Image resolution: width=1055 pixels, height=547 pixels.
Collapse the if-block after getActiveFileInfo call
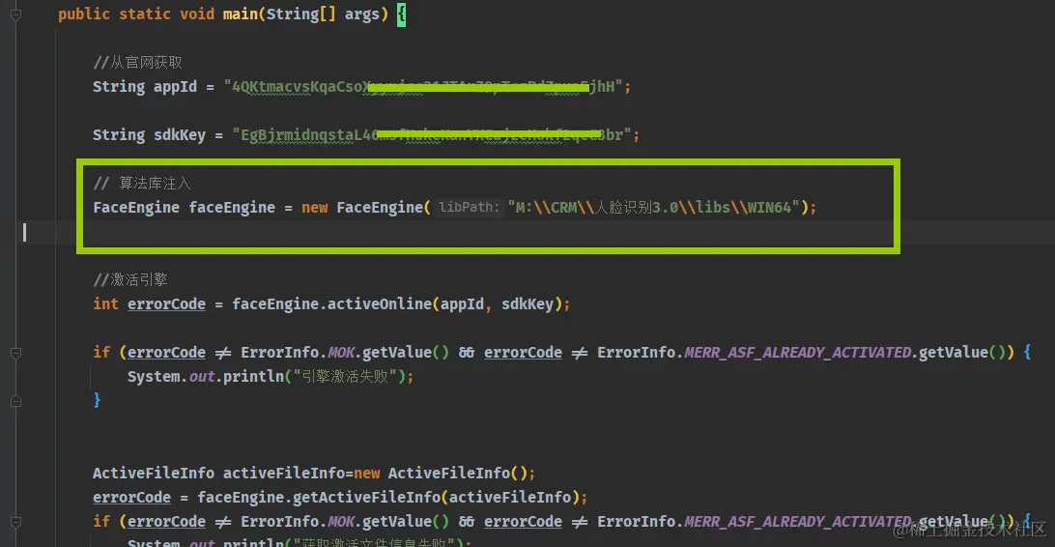(15, 522)
